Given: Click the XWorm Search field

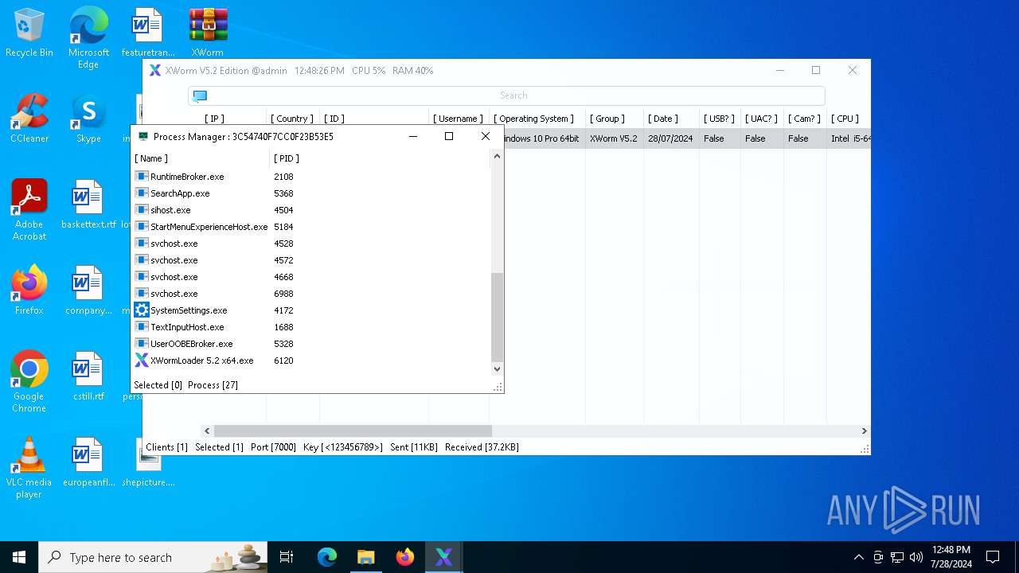Looking at the screenshot, I should 513,95.
